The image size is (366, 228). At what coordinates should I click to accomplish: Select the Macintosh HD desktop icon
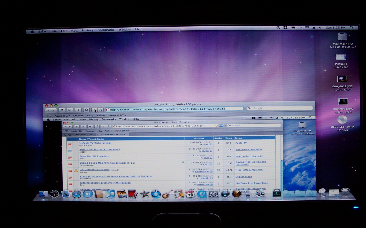tap(343, 41)
